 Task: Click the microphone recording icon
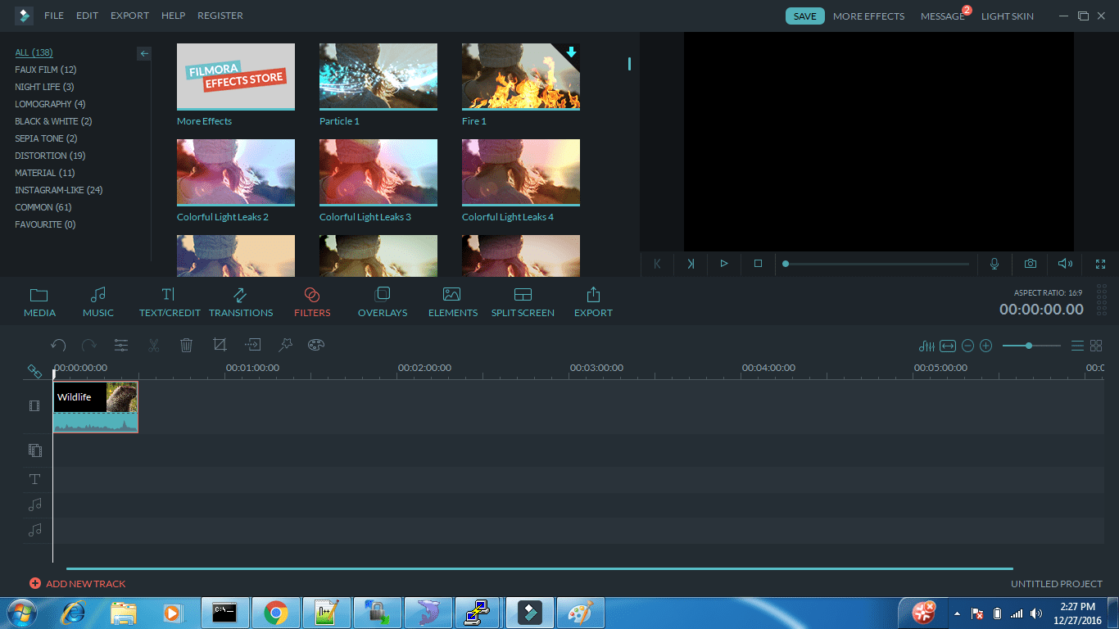click(994, 264)
